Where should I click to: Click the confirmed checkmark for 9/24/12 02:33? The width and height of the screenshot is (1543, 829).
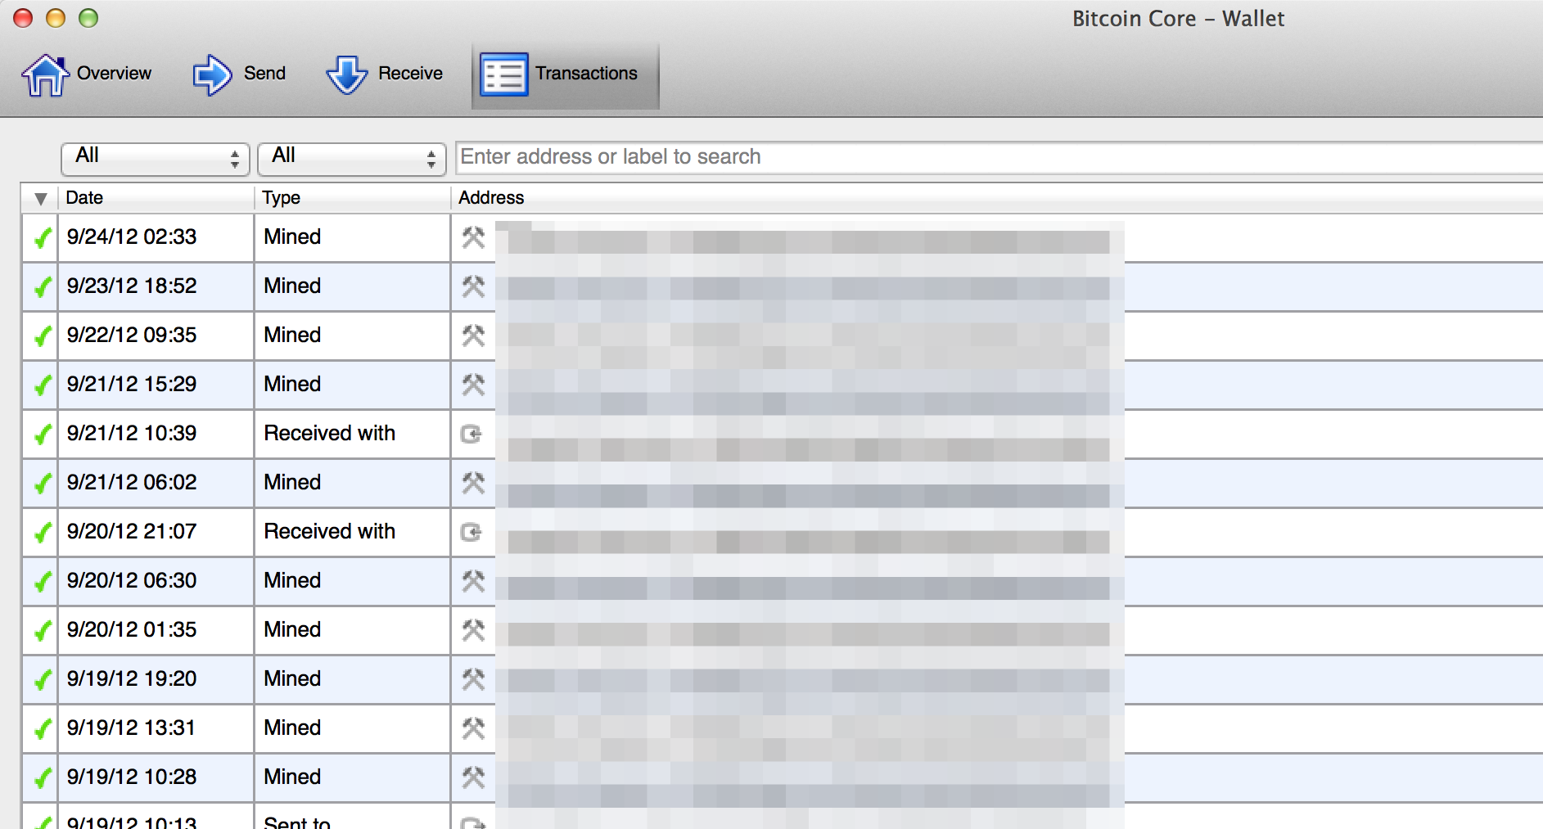42,237
